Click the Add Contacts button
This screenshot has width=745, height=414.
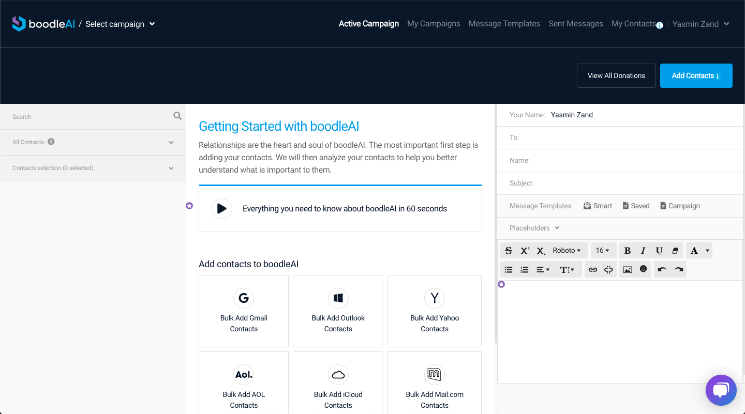696,75
